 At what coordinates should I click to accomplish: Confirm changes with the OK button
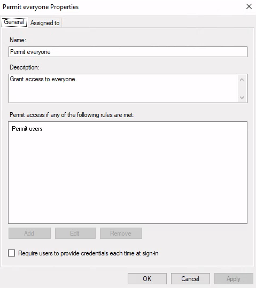pos(147,278)
